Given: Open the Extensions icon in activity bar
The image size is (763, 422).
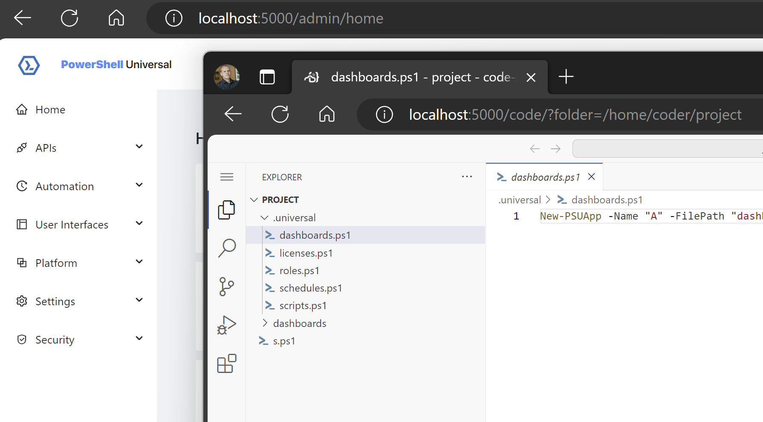Looking at the screenshot, I should pyautogui.click(x=226, y=364).
